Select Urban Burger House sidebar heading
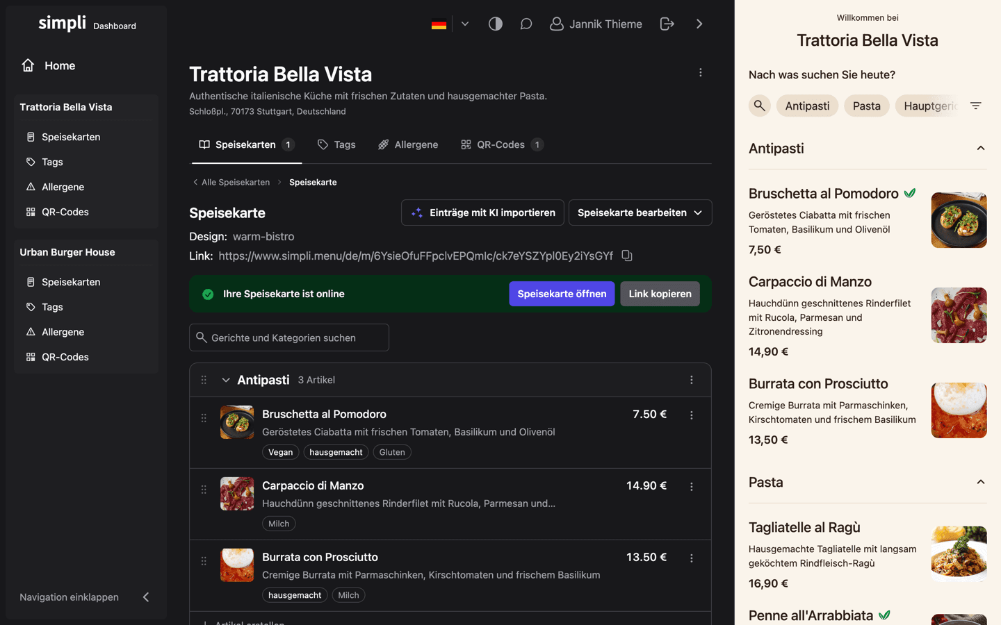Viewport: 1001px width, 625px height. point(67,252)
